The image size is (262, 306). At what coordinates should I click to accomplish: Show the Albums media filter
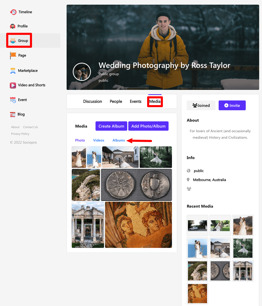tap(119, 140)
